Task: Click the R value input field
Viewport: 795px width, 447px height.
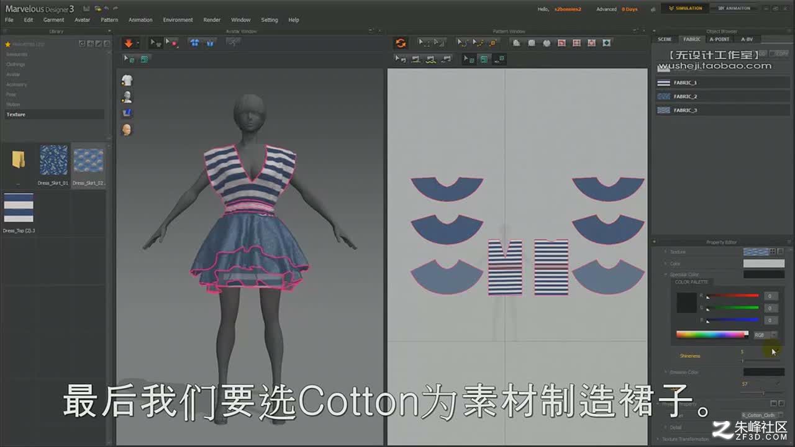Action: coord(771,296)
